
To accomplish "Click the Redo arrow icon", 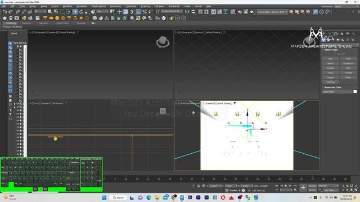I will [x=11, y=12].
